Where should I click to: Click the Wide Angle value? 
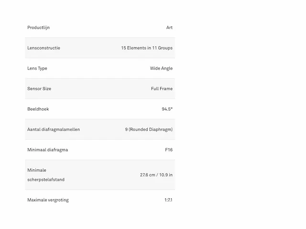pyautogui.click(x=161, y=68)
